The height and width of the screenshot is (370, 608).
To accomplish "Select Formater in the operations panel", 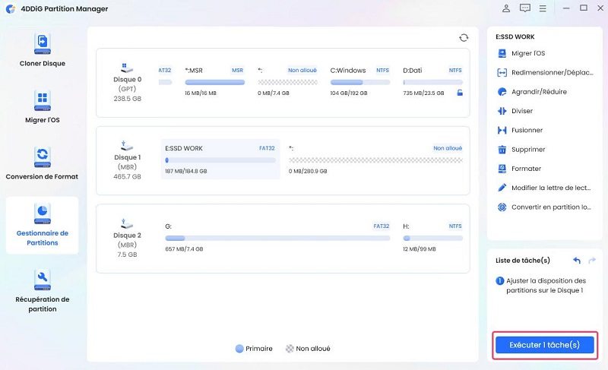I will (x=526, y=169).
